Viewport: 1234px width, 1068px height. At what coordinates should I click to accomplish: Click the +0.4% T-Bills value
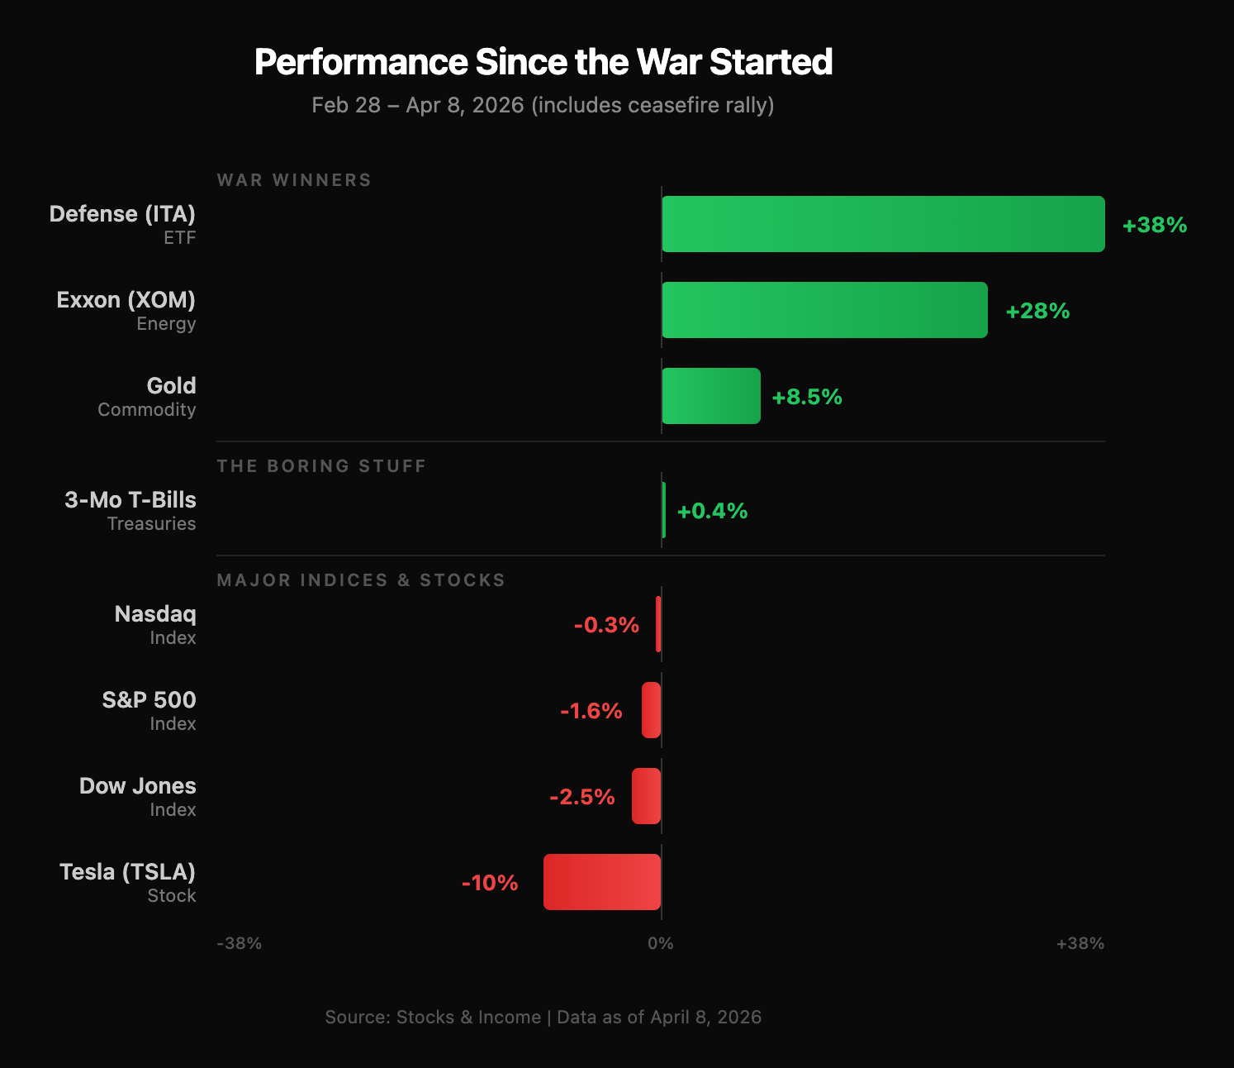click(x=712, y=511)
